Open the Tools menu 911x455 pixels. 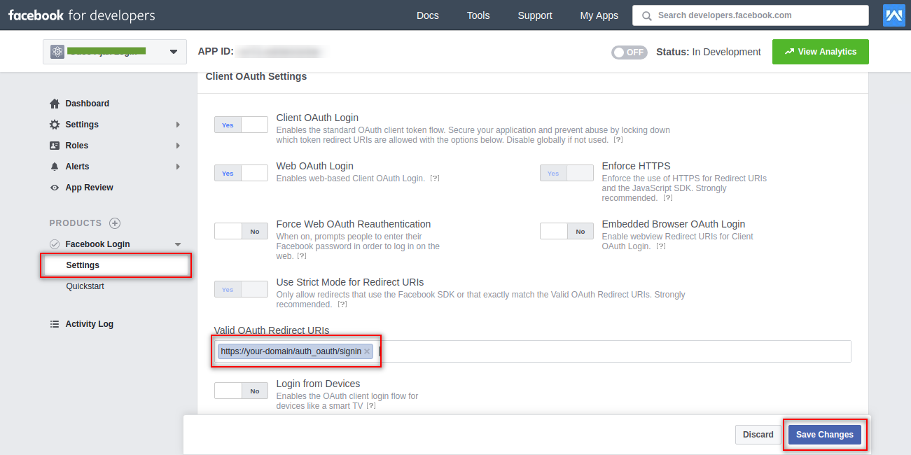(478, 15)
